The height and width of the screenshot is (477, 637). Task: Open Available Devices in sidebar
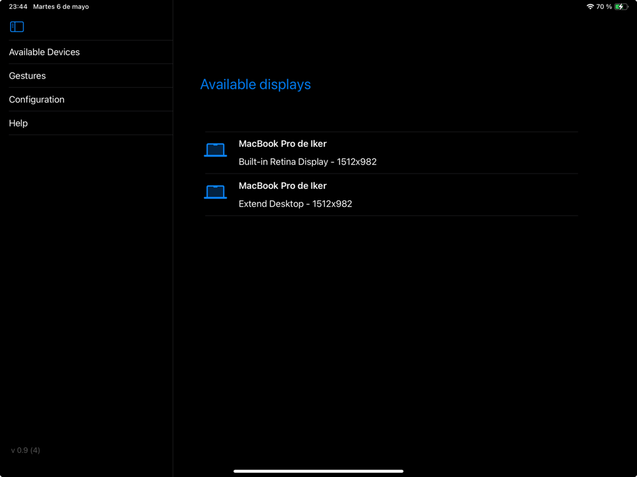click(90, 52)
